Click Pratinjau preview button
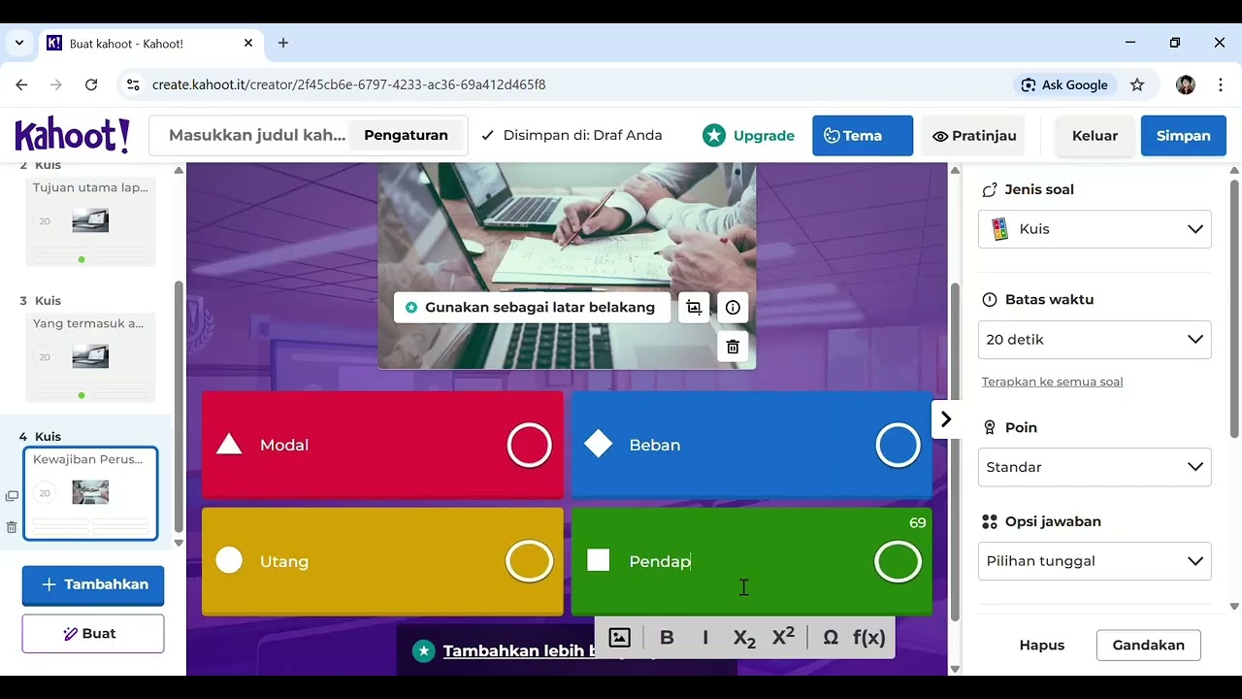 pos(974,136)
